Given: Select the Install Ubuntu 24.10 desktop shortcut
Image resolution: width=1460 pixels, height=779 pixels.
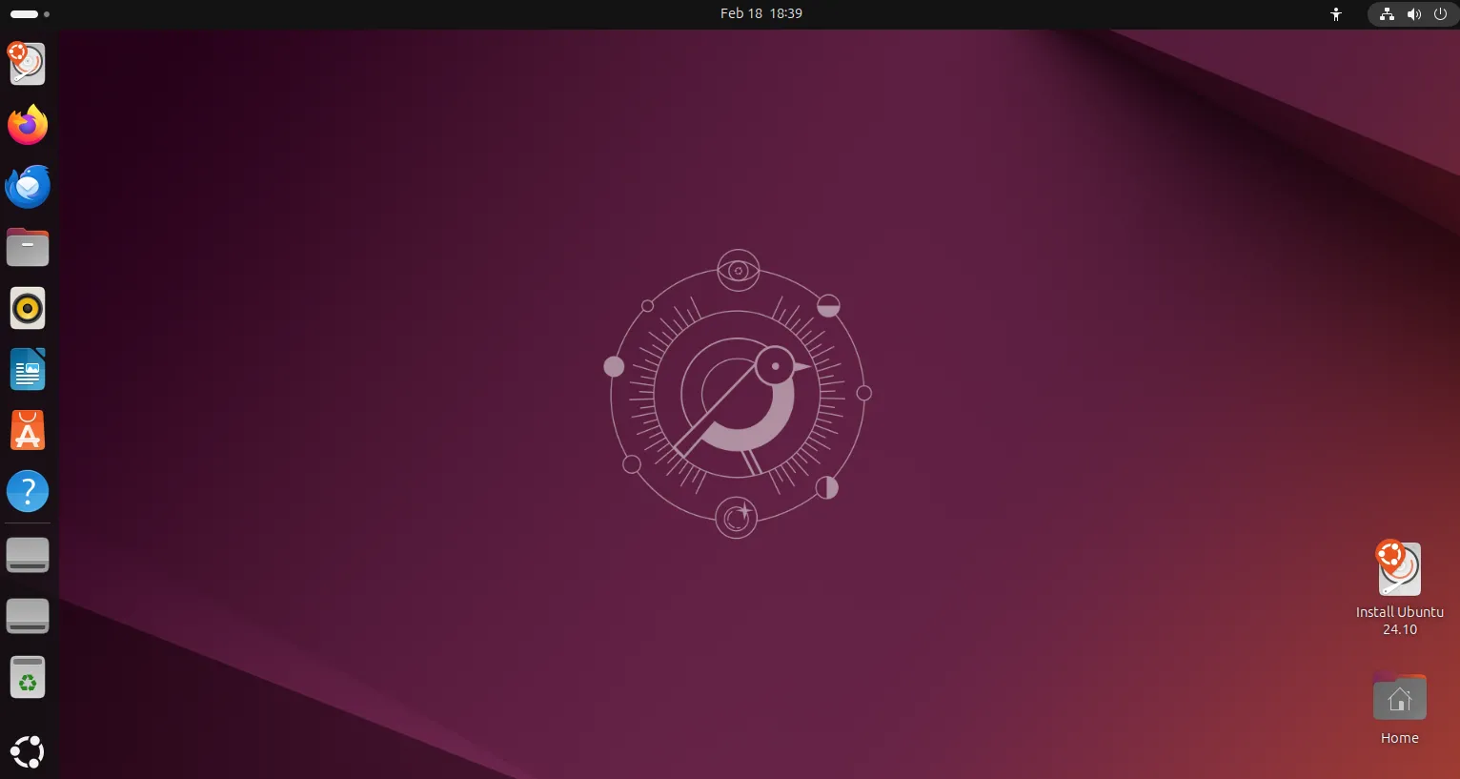Looking at the screenshot, I should click(x=1398, y=569).
